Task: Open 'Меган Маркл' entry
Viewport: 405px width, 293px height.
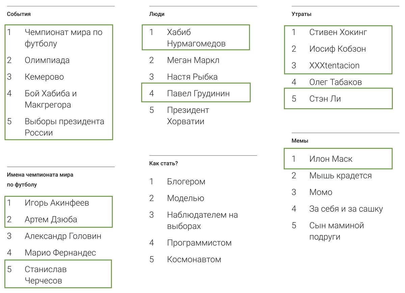Action: (x=193, y=60)
